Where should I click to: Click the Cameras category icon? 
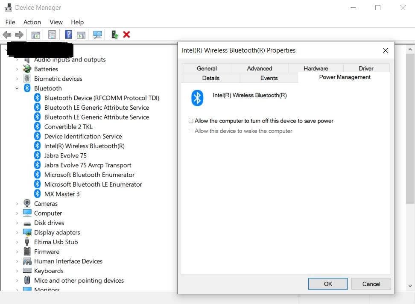tap(27, 204)
